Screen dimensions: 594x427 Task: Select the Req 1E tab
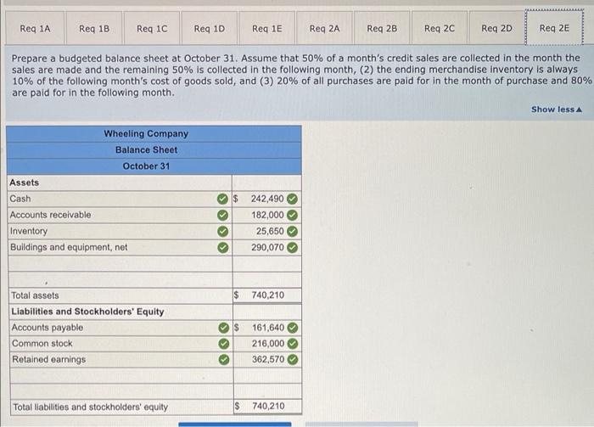click(x=266, y=28)
